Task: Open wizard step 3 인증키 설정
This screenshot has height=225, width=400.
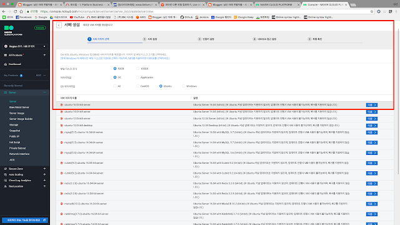Action: coord(206,39)
